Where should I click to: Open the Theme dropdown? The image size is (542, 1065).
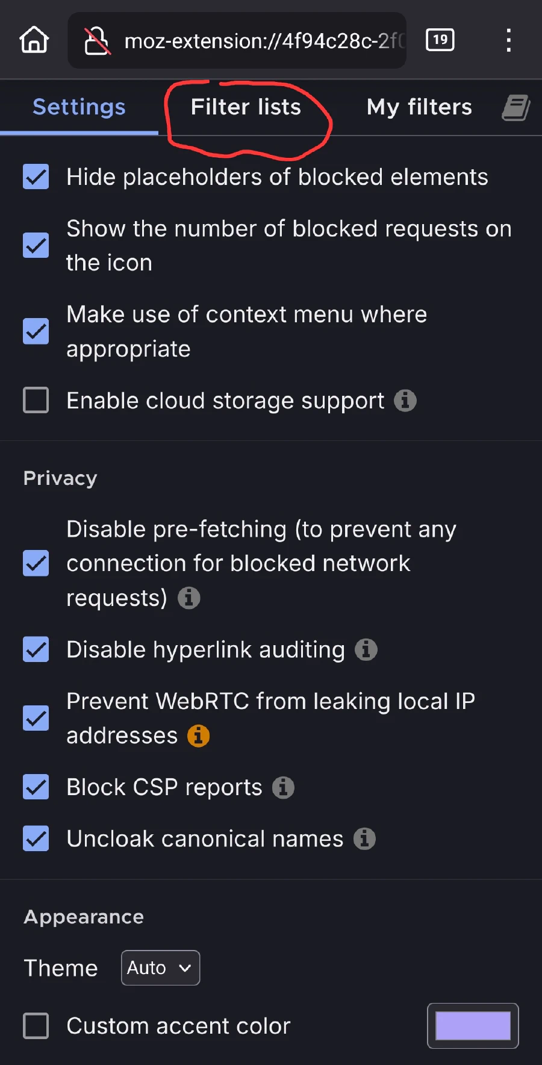pyautogui.click(x=160, y=968)
